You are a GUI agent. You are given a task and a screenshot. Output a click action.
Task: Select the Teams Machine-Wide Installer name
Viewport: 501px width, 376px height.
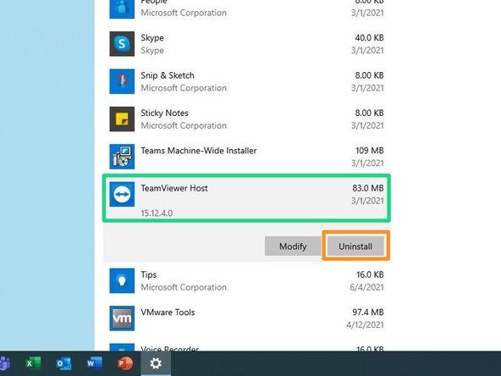coord(199,151)
